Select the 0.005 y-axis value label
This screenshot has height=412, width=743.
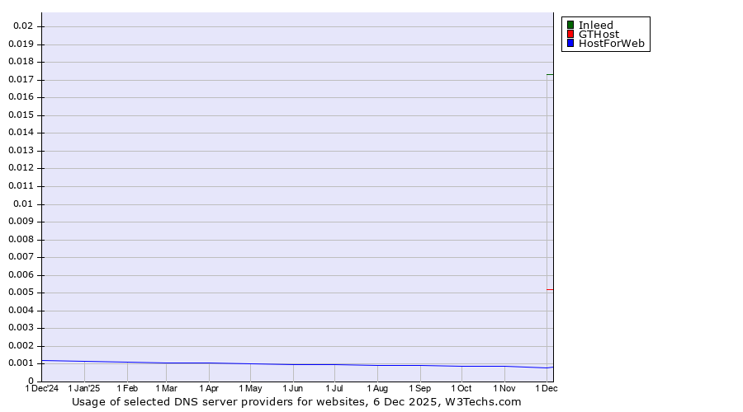[x=21, y=293]
